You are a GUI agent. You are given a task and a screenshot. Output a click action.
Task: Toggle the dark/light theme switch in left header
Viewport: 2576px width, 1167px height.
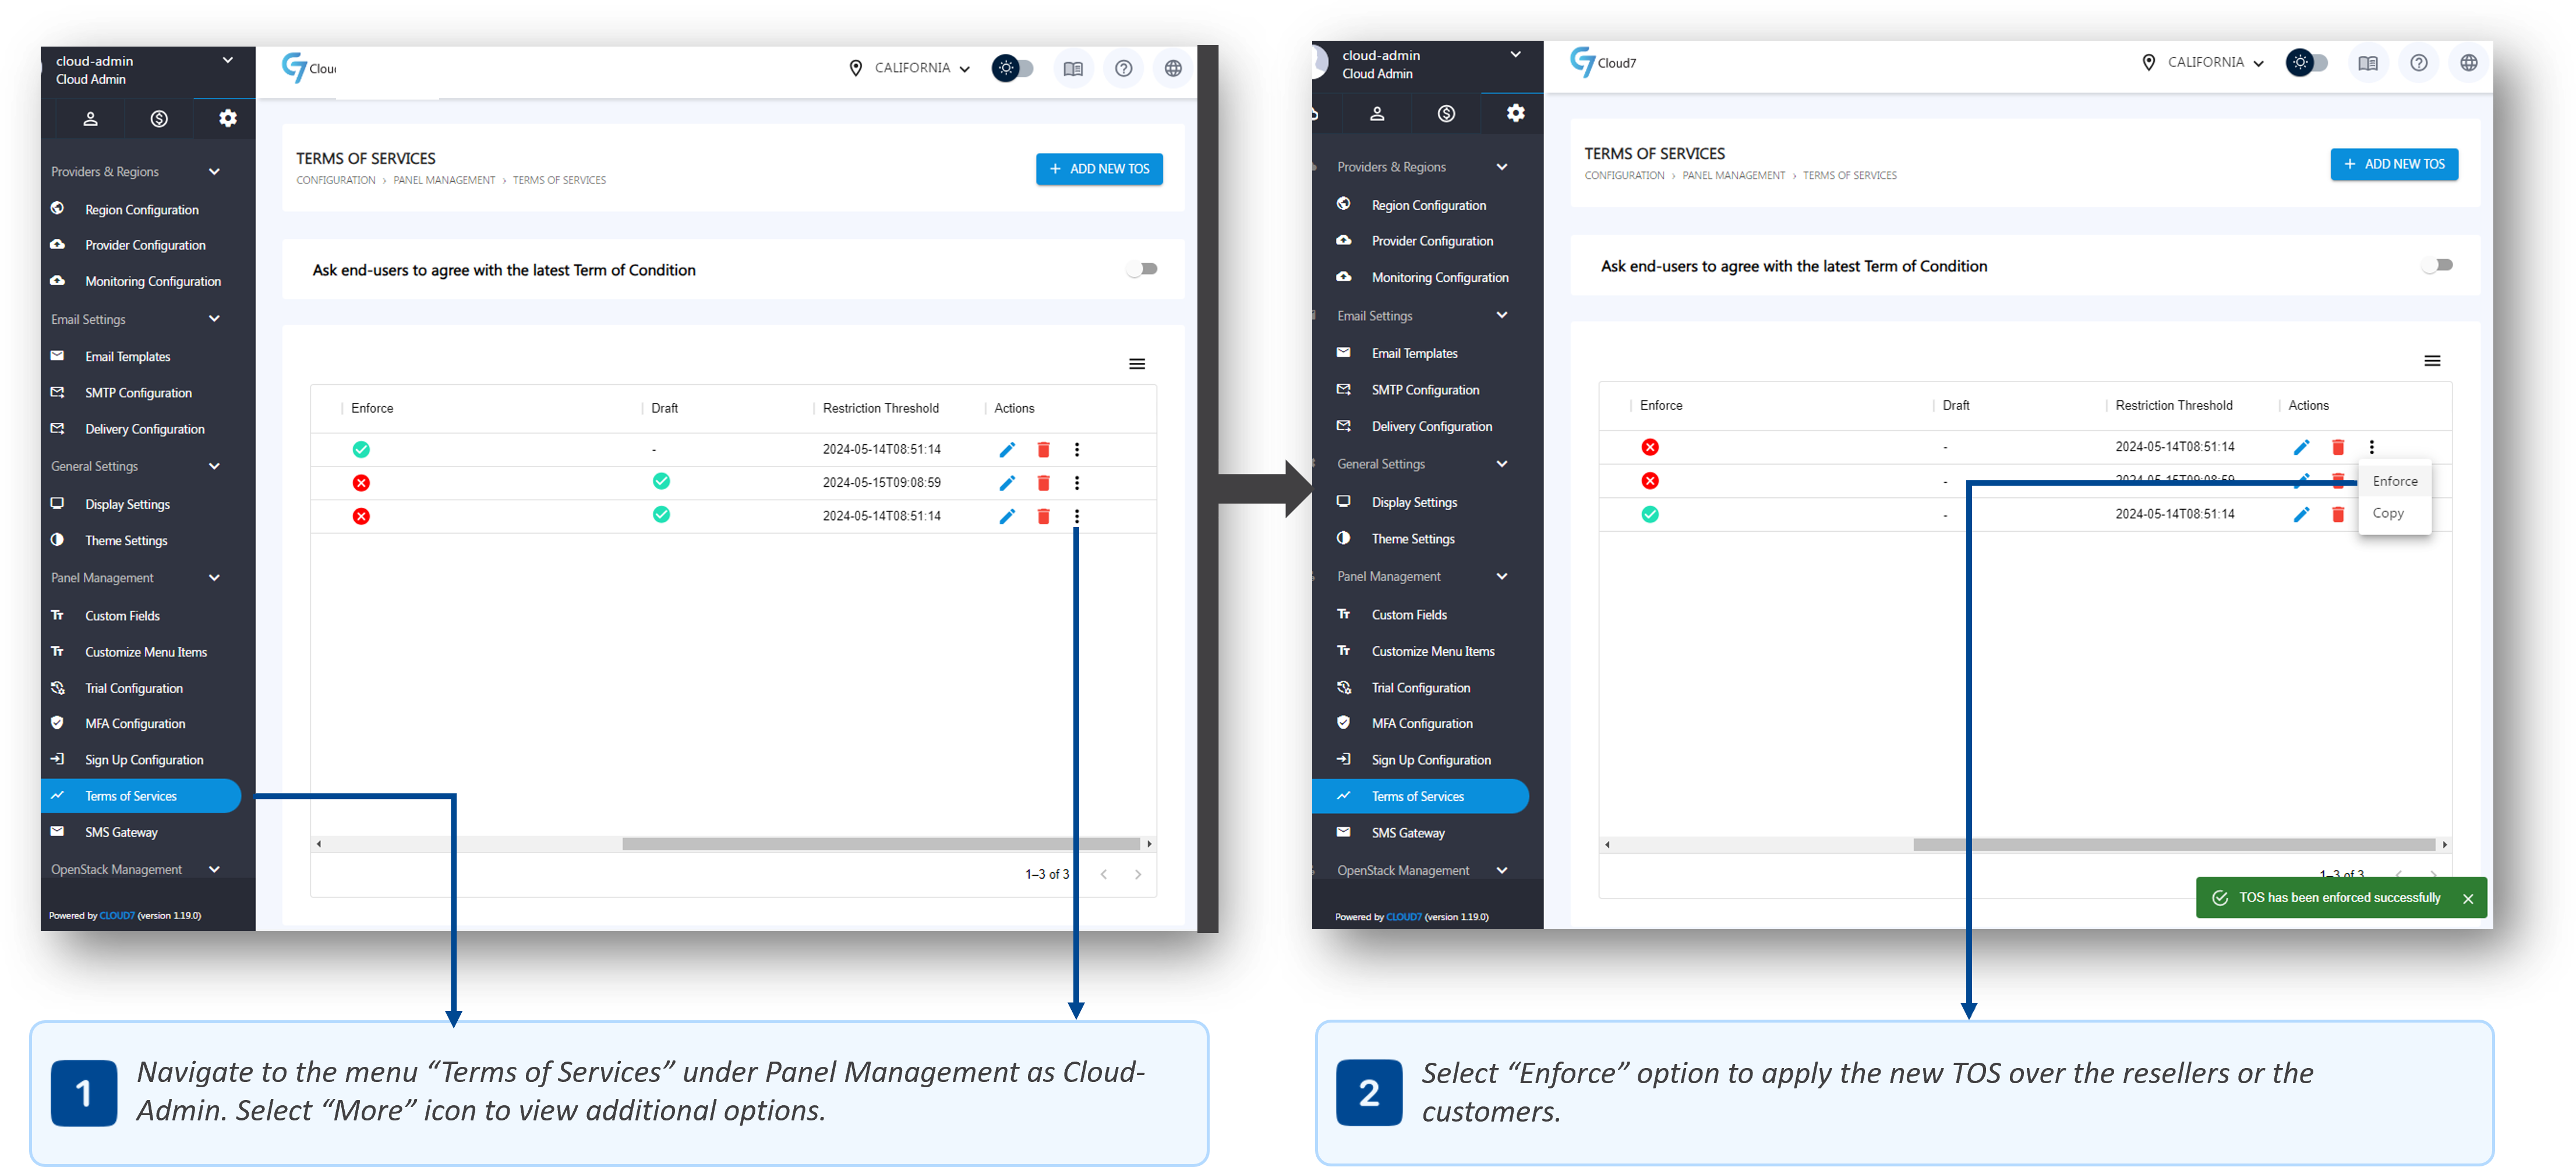tap(1012, 68)
